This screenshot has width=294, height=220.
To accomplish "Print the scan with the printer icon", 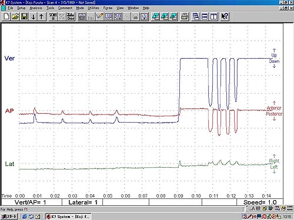I will [185, 16].
